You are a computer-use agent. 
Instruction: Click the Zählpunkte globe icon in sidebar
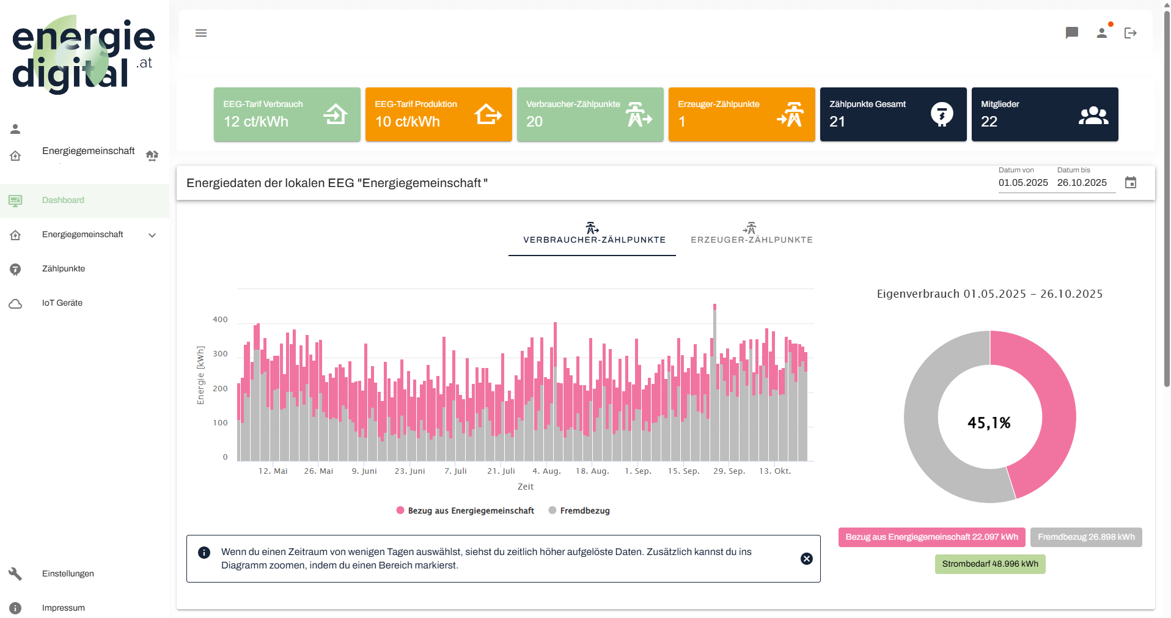(x=15, y=269)
